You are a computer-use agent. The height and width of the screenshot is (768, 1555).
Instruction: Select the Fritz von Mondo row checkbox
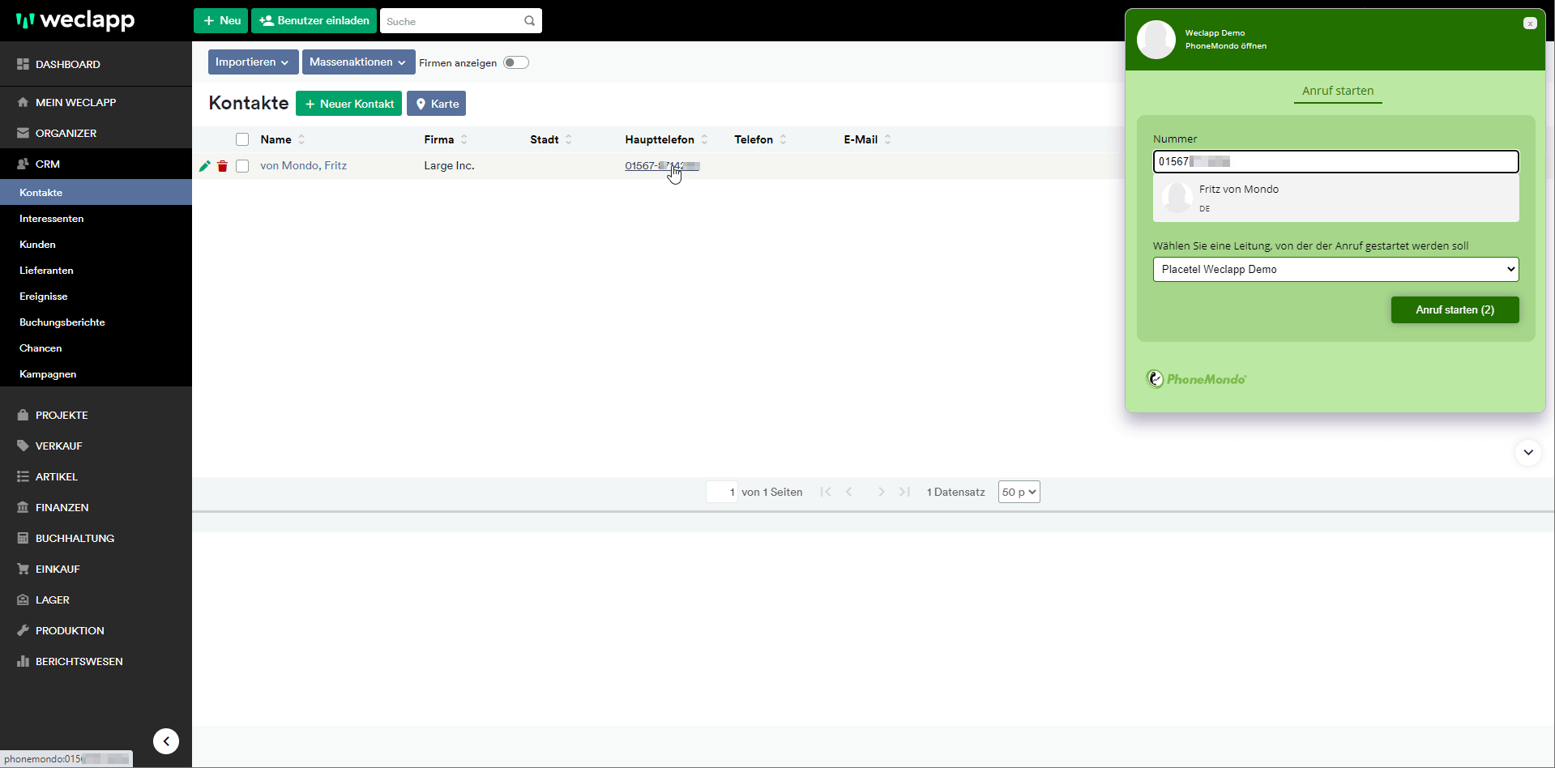(x=242, y=166)
